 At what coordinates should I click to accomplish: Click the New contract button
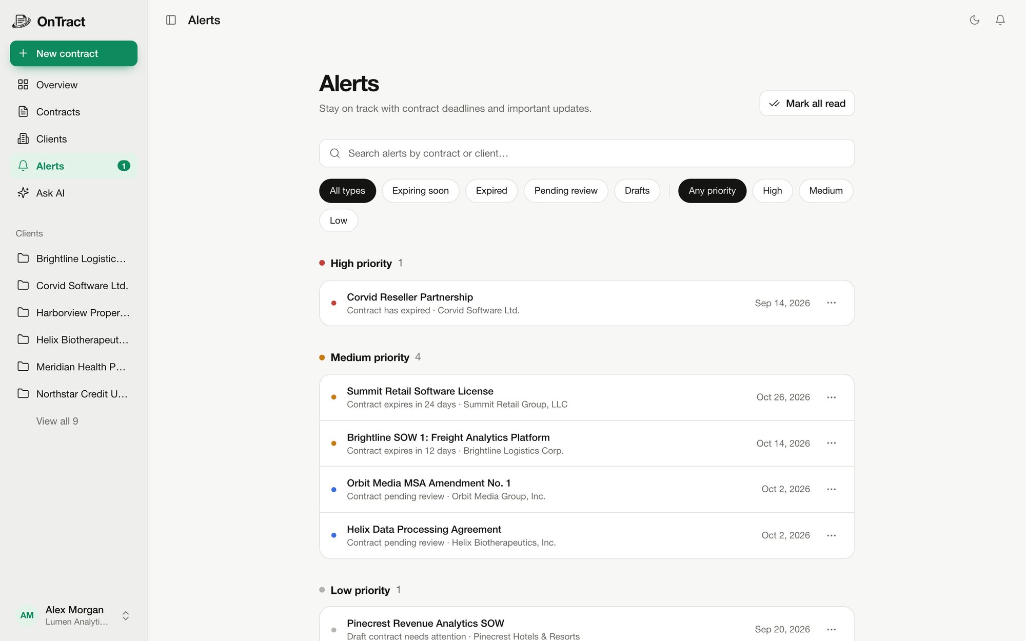tap(73, 53)
